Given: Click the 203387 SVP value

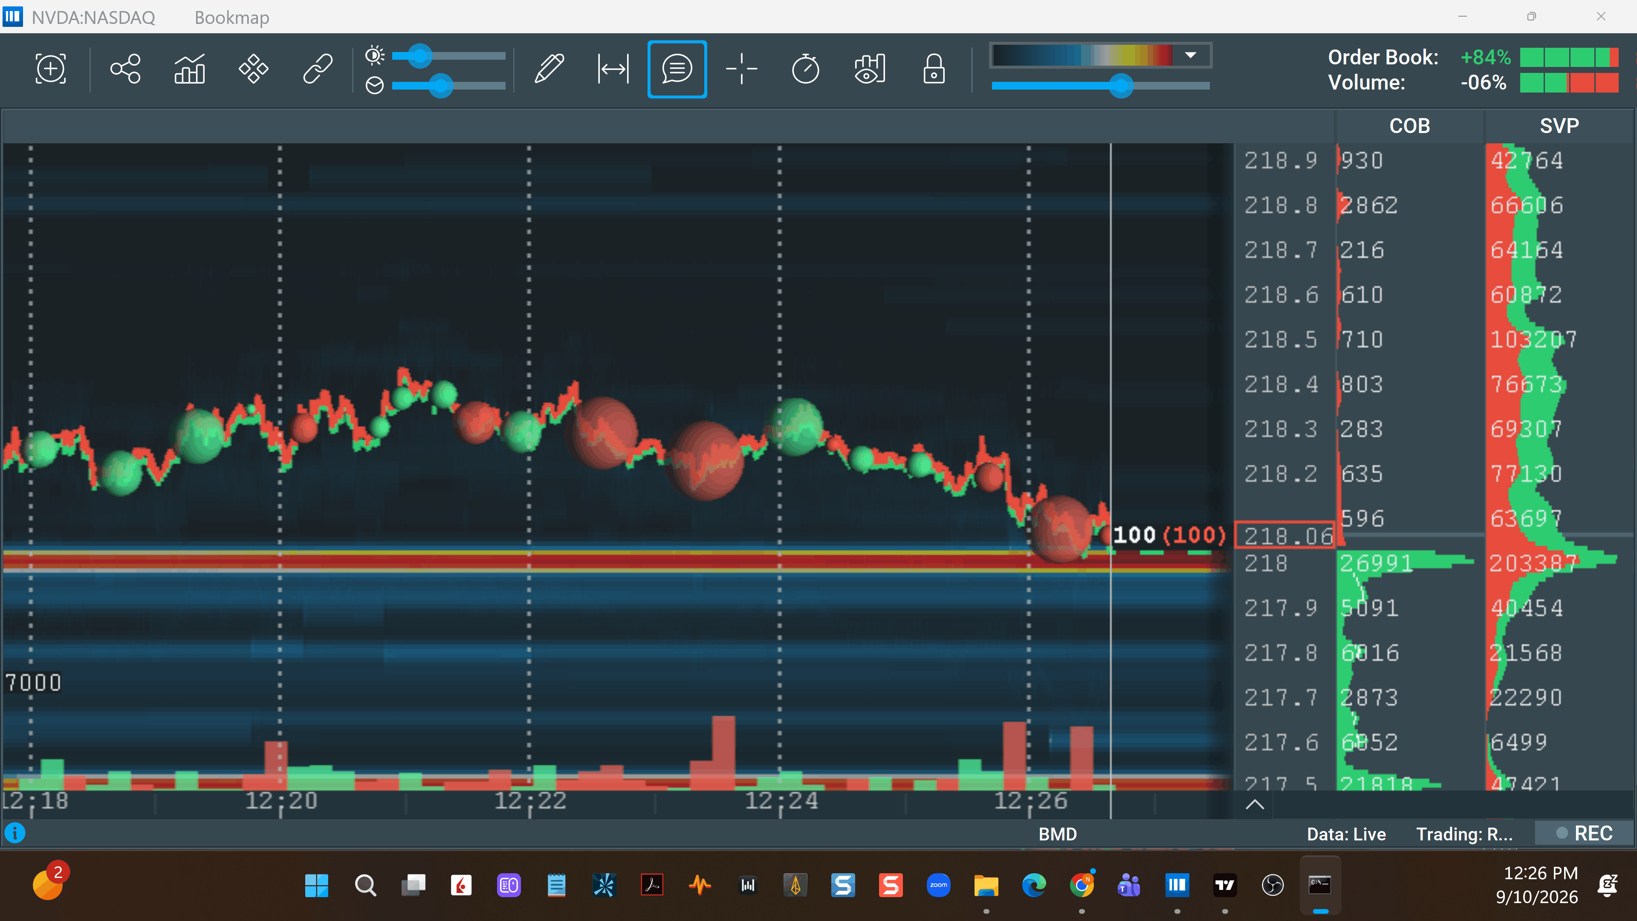Looking at the screenshot, I should click(x=1533, y=563).
